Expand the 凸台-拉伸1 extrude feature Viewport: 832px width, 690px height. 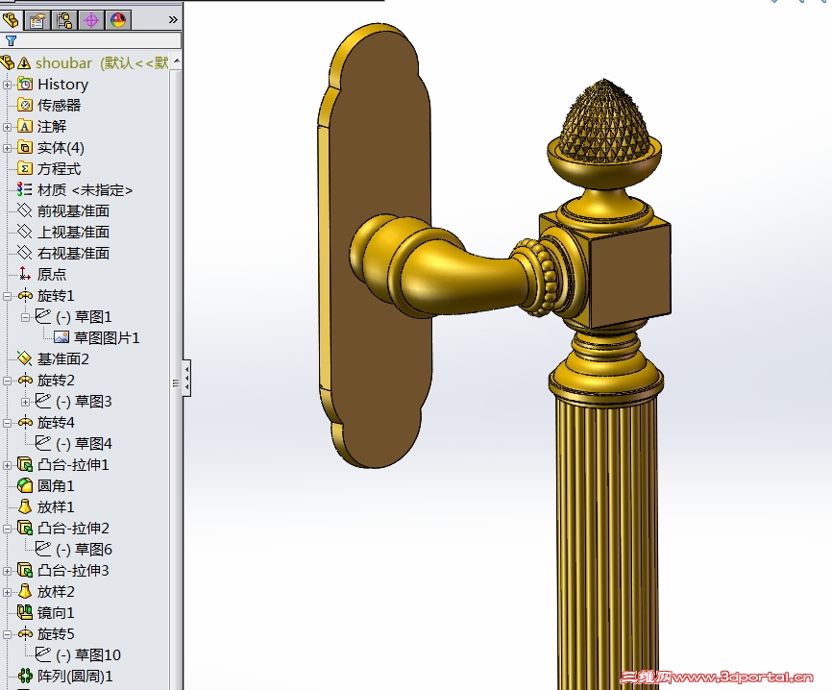[7, 465]
